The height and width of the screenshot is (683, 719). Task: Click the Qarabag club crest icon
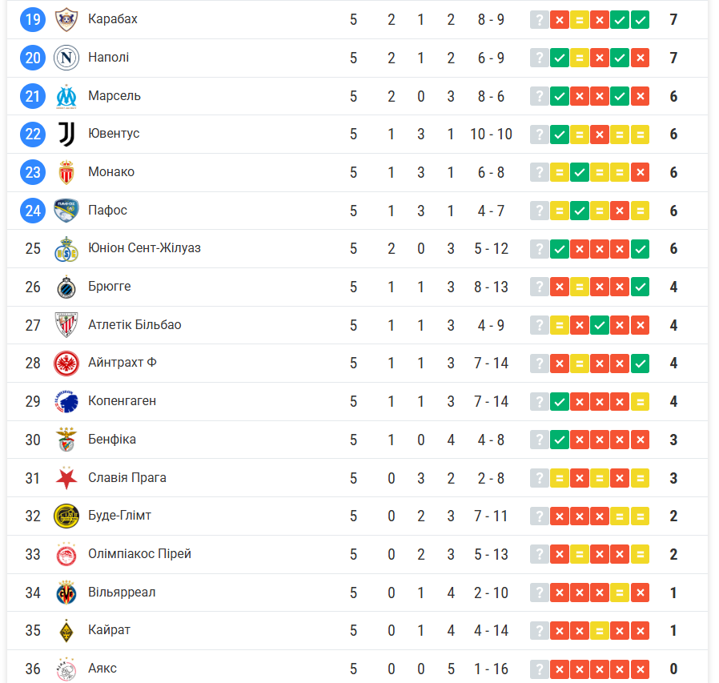(66, 19)
